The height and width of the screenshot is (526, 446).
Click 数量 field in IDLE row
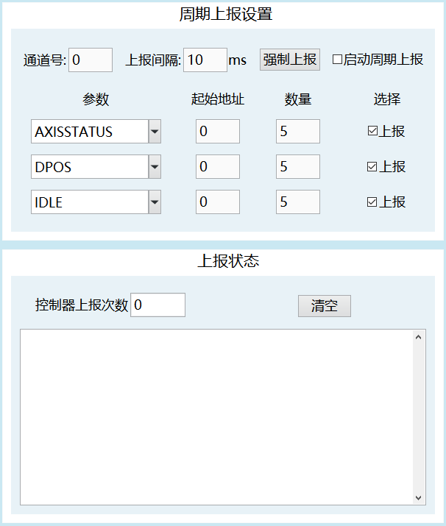point(298,202)
